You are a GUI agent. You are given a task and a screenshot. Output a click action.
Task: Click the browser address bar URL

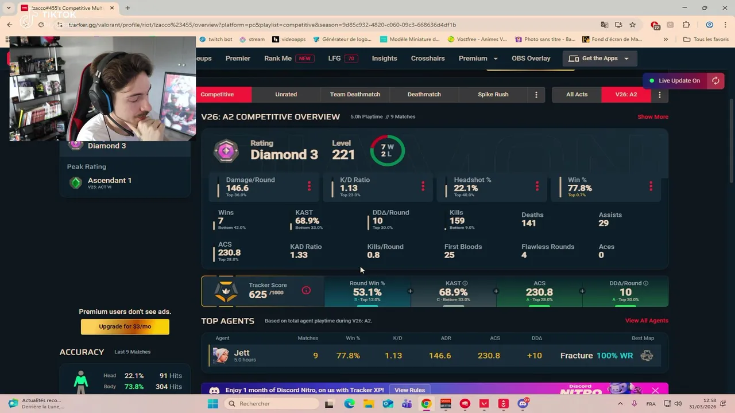pos(262,25)
